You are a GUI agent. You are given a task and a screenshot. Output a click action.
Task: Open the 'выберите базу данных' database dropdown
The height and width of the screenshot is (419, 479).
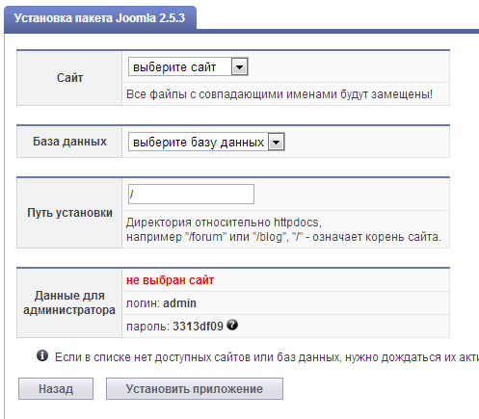coord(206,142)
